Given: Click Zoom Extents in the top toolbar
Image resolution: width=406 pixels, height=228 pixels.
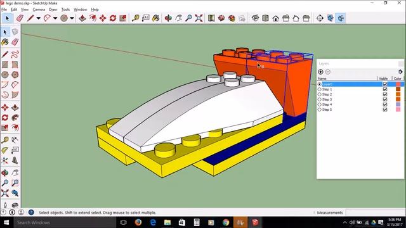Looking at the screenshot, I should coord(199,18).
